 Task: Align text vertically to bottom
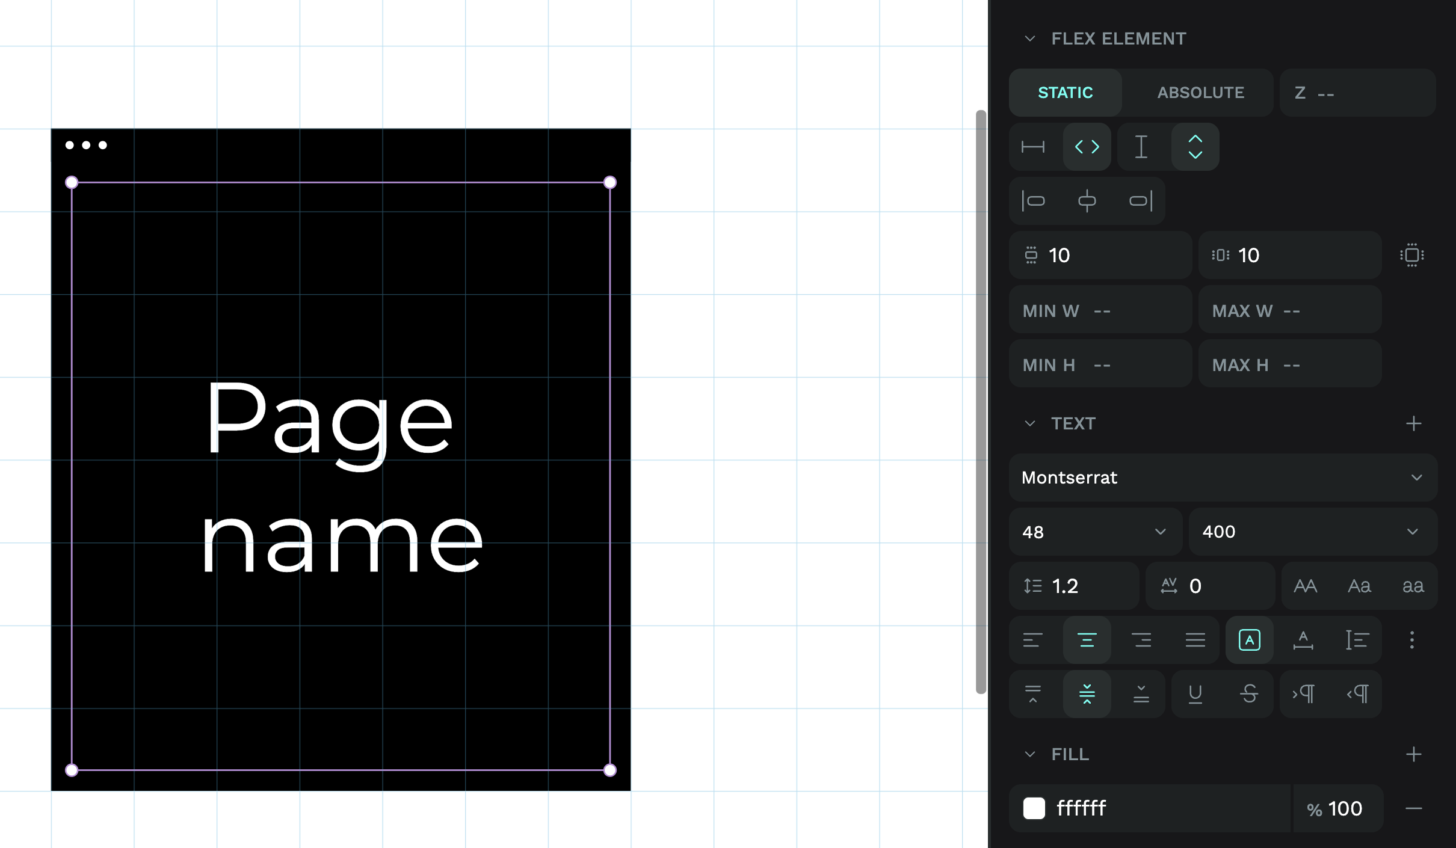pos(1141,694)
